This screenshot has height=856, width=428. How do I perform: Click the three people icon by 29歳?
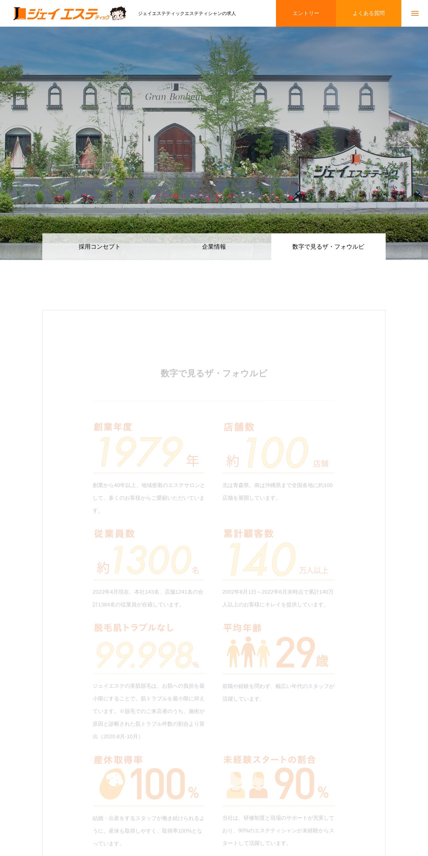pos(248,652)
